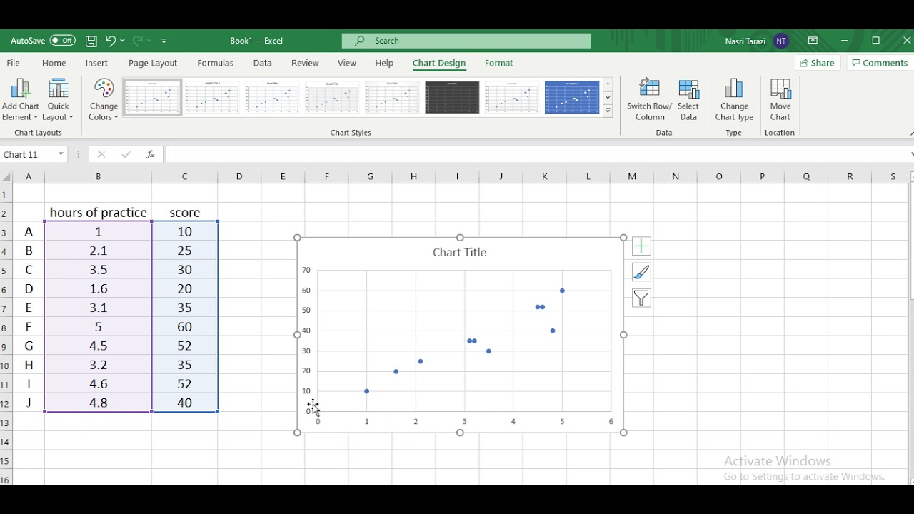
Task: Click the Insert Function fx icon
Action: pos(150,154)
